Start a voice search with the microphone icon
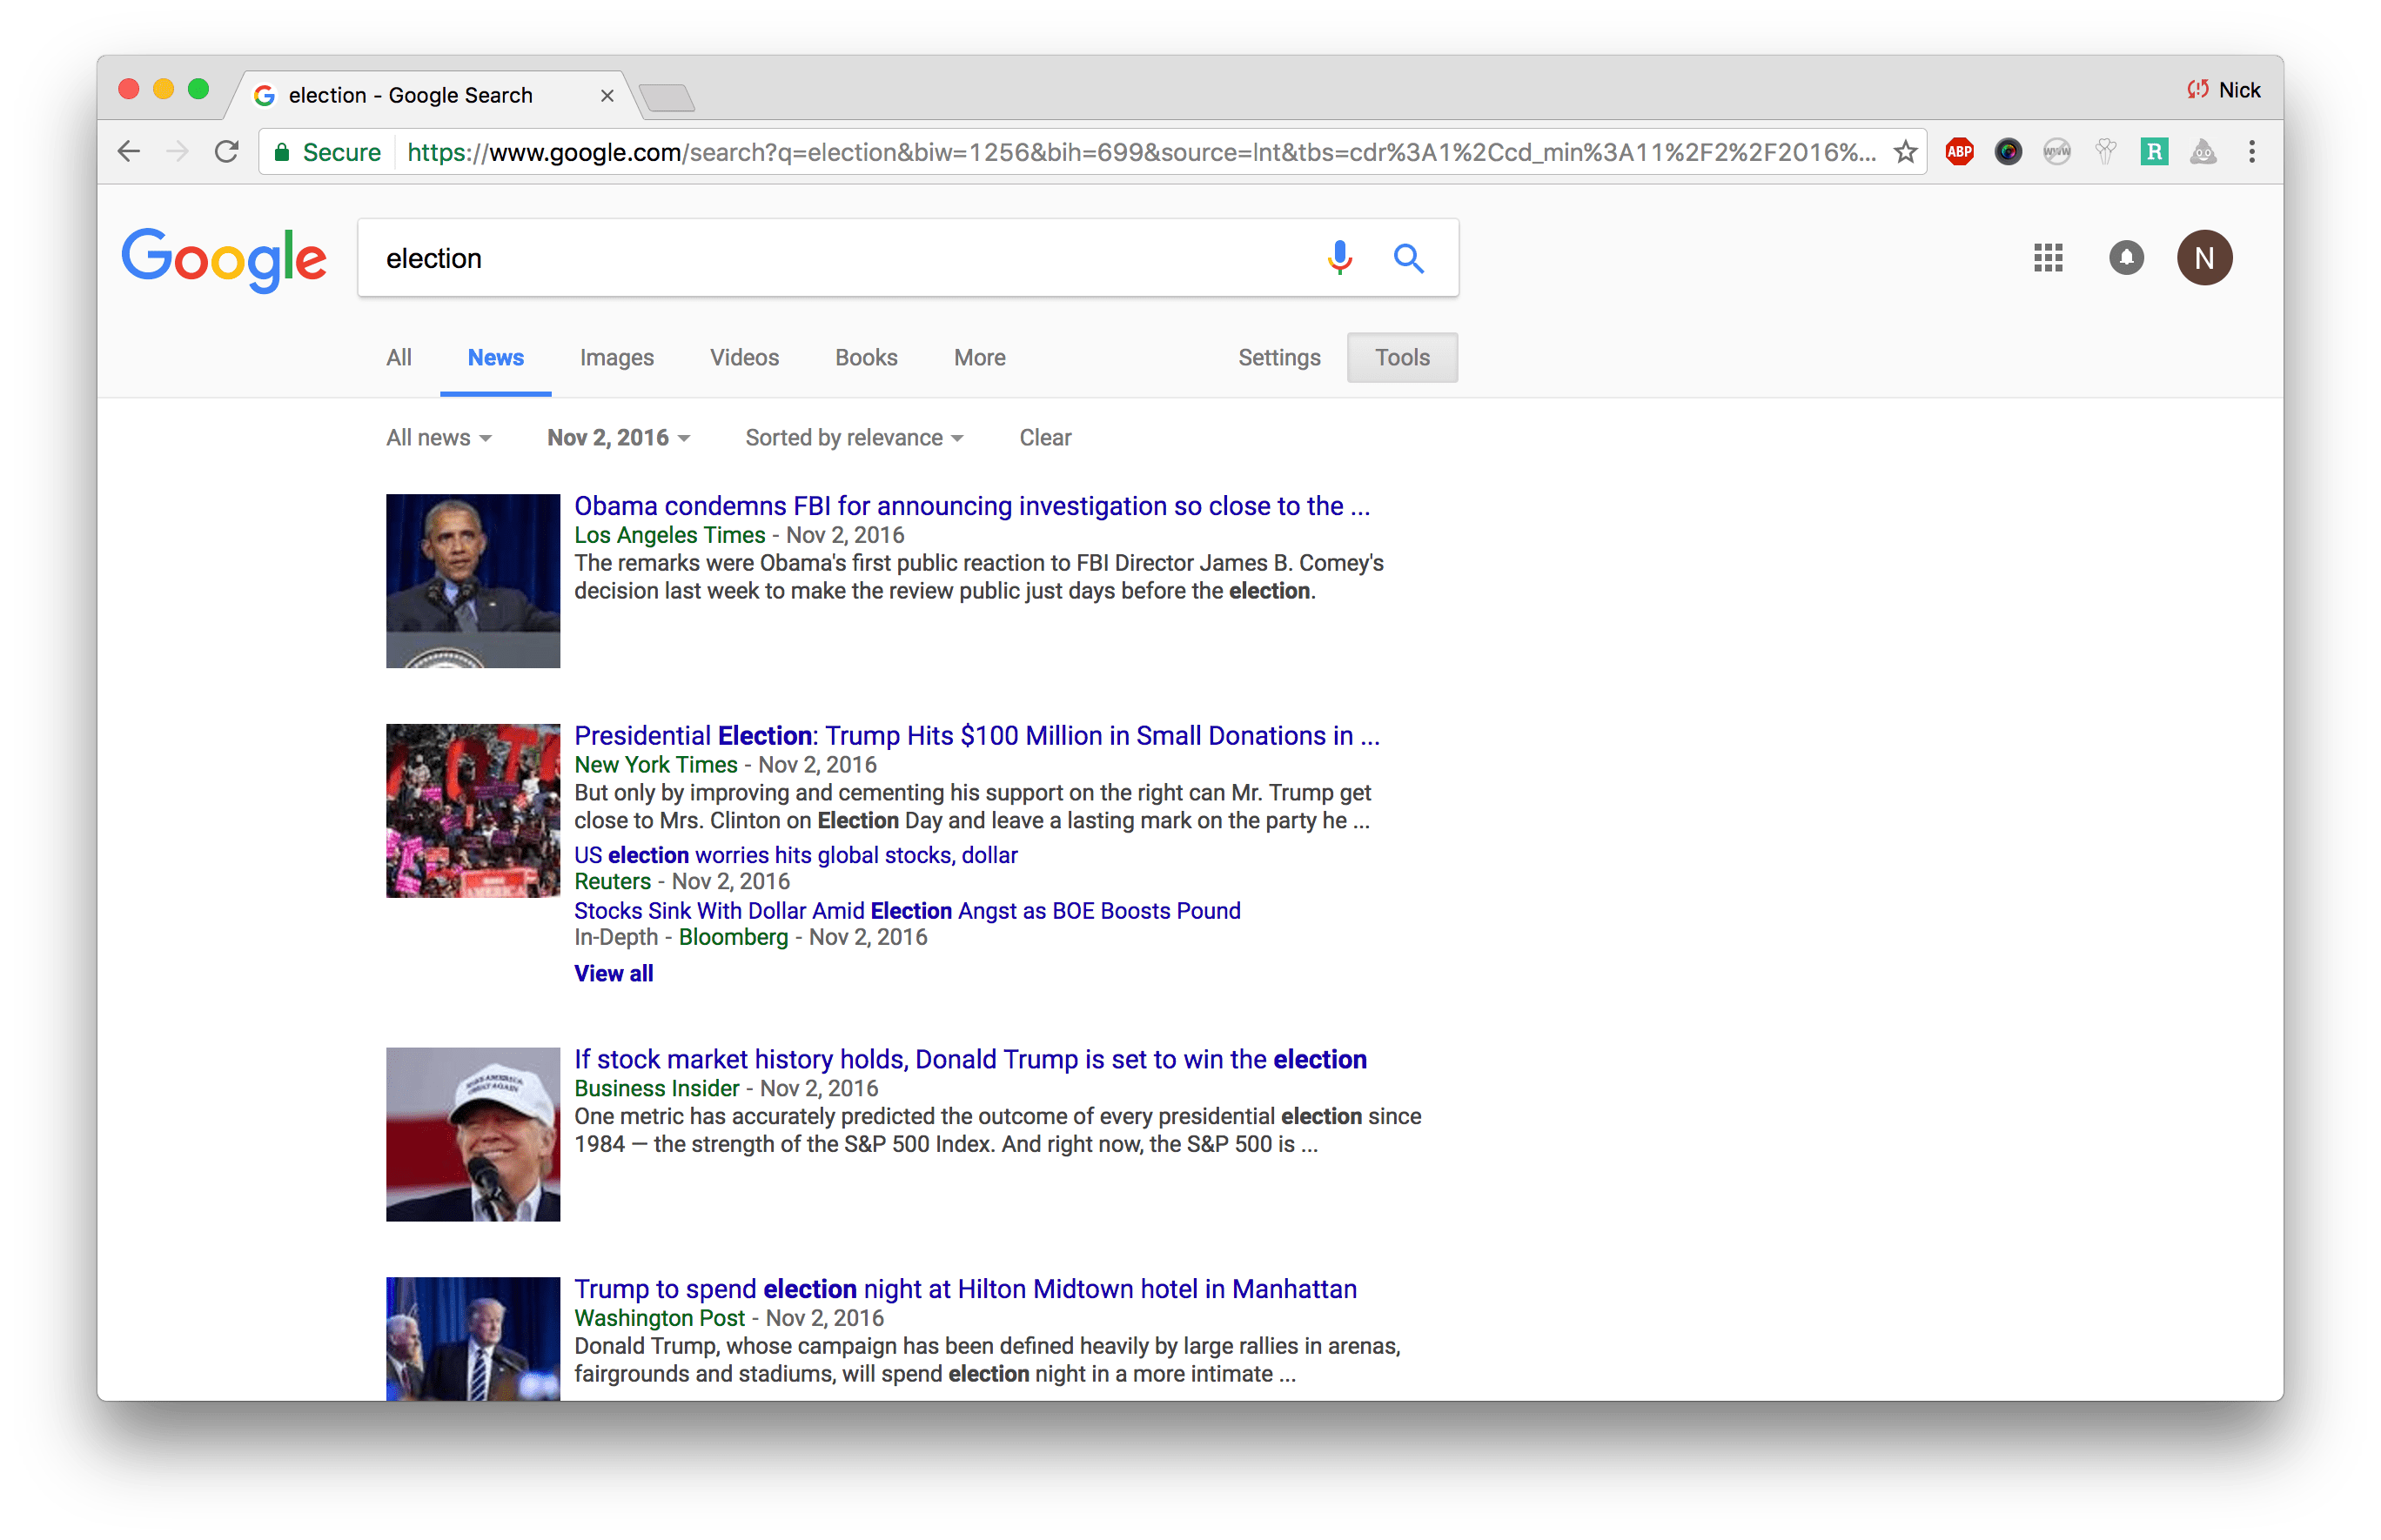Viewport: 2381px width, 1540px height. point(1339,258)
